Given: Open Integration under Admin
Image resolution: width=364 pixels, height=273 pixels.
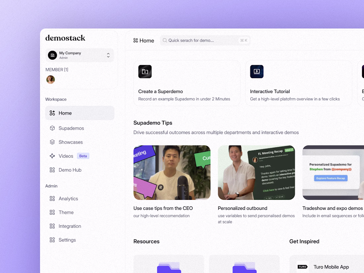Looking at the screenshot, I should pyautogui.click(x=69, y=226).
